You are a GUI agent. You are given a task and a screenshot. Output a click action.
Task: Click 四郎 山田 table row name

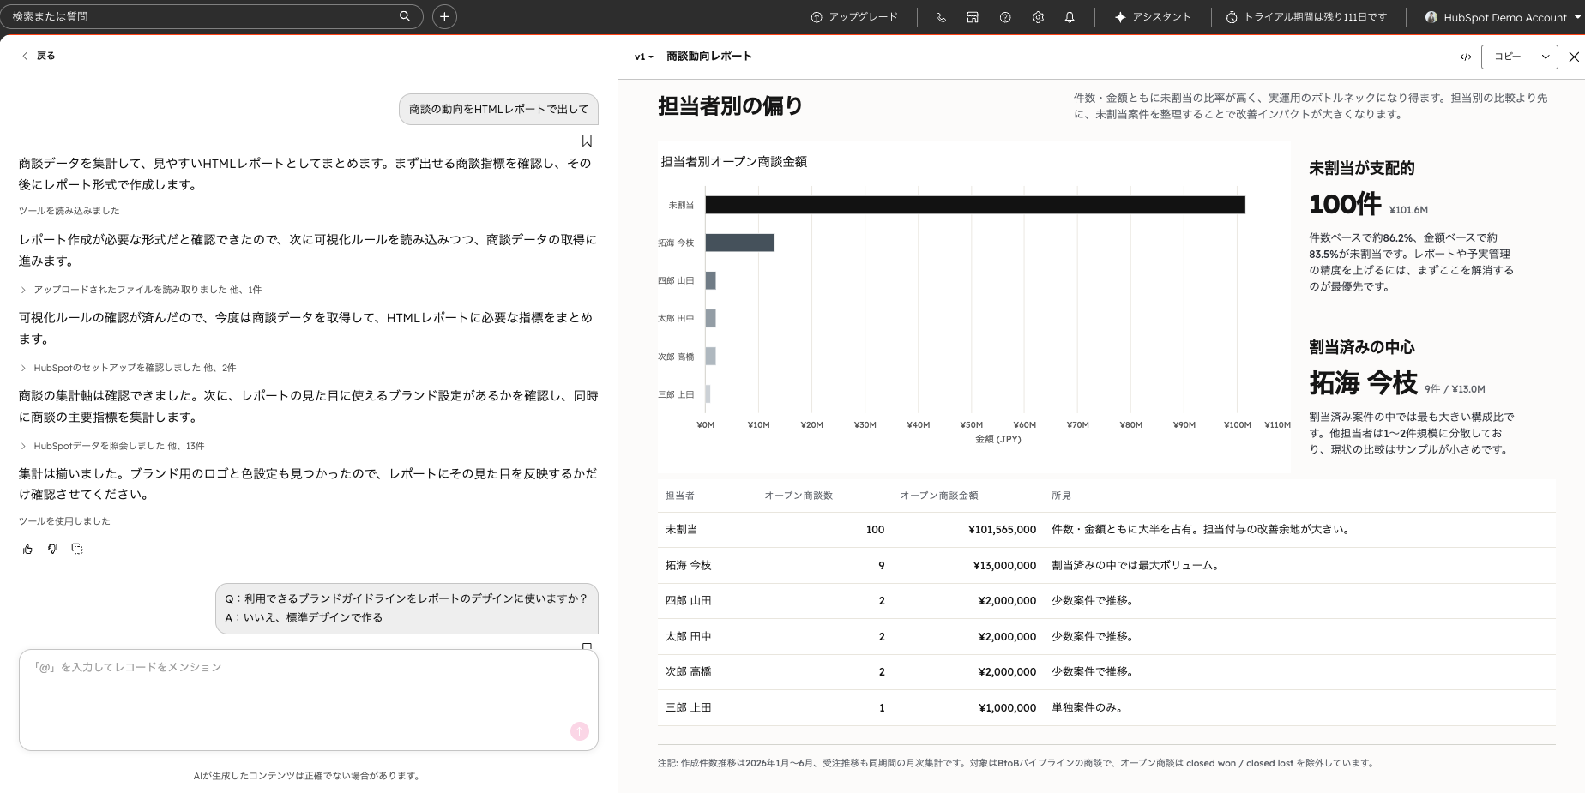689,601
